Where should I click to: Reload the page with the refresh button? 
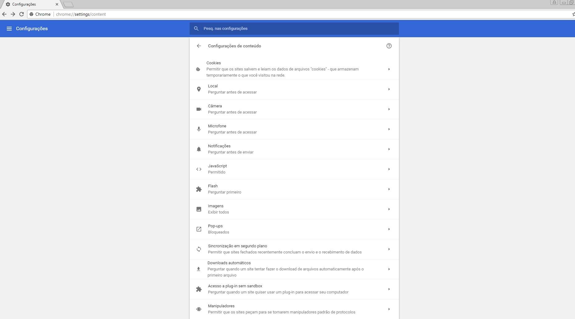22,14
